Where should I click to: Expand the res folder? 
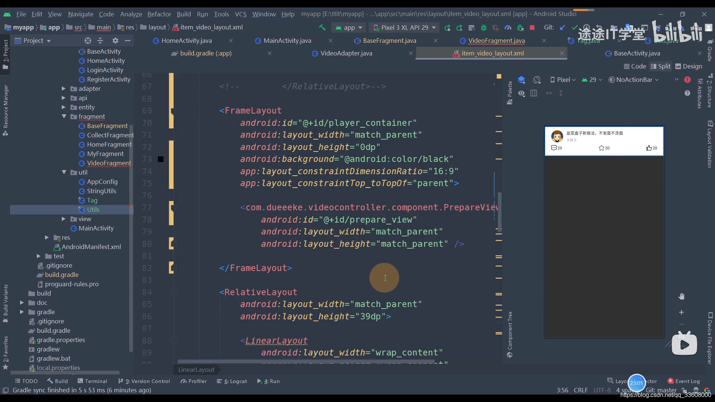click(x=47, y=237)
